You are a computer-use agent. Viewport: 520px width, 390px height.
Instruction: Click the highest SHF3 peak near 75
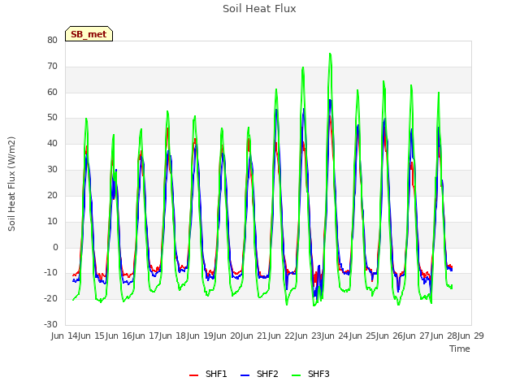click(330, 54)
